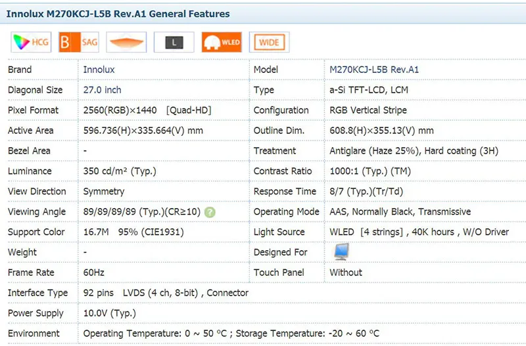Image resolution: width=526 pixels, height=346 pixels.
Task: Click the Diagonal Size row label
Action: pos(36,90)
